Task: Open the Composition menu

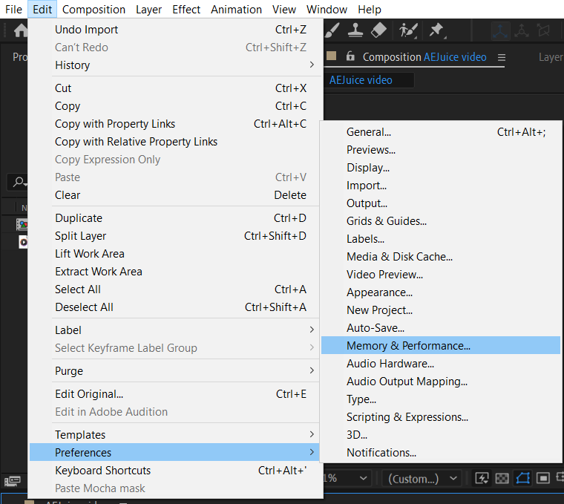Action: pos(94,10)
